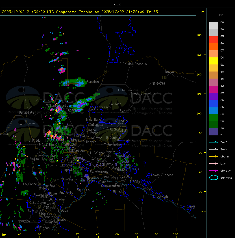Click the 'Zapata' map label
The width and height of the screenshot is (235, 238).
[x=63, y=211]
